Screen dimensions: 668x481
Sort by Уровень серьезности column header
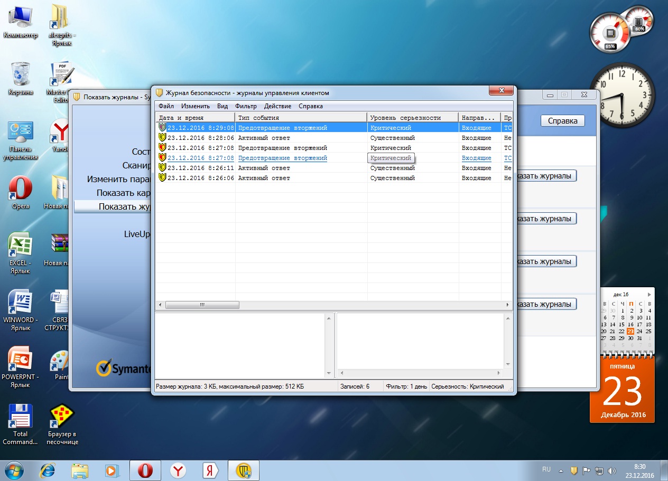point(412,118)
